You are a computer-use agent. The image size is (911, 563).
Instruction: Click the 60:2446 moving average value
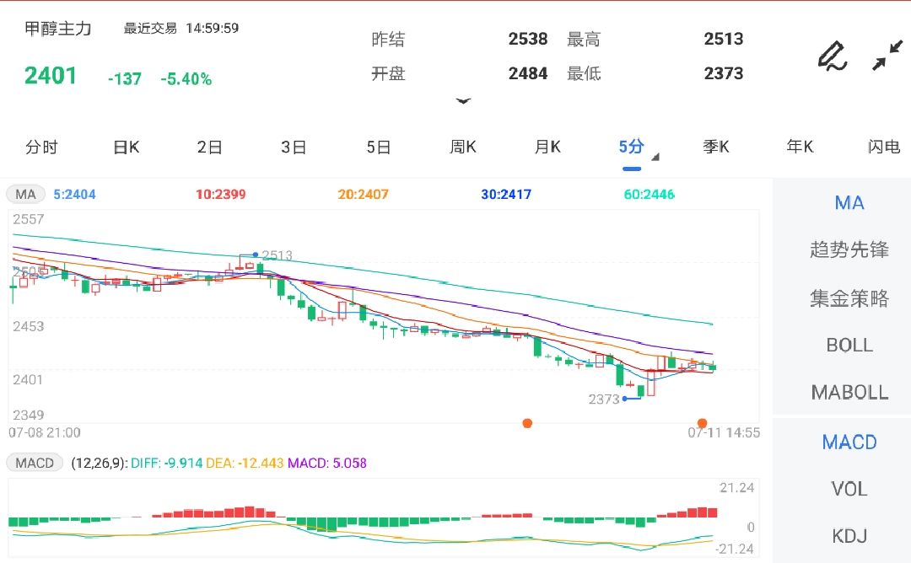pos(649,195)
